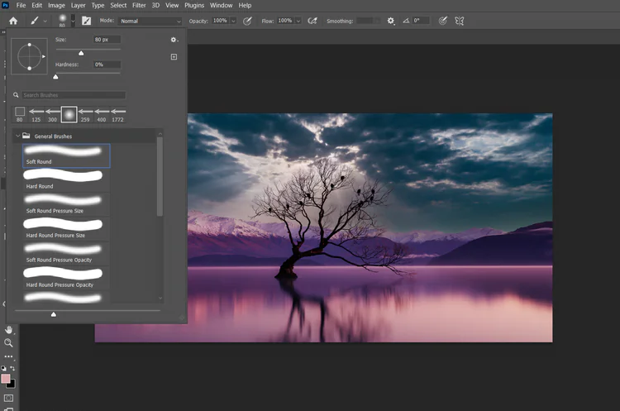The image size is (620, 411).
Task: Collapse the General Brushes folder
Action: coord(17,135)
